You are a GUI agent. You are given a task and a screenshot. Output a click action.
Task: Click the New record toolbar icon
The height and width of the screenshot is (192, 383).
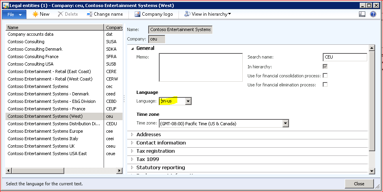pos(35,14)
